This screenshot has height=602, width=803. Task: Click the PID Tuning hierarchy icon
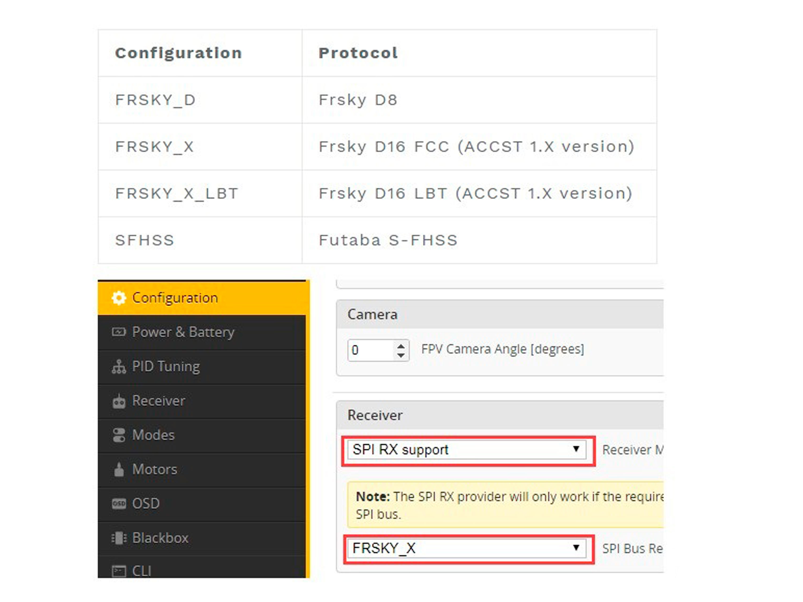pos(119,367)
